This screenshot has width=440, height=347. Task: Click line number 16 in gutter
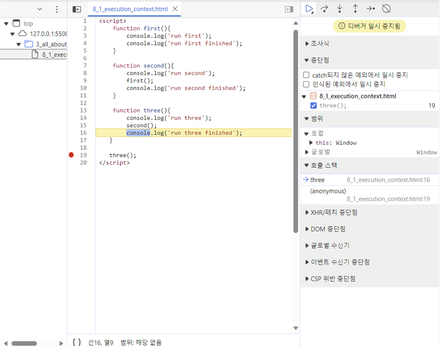tap(83, 133)
